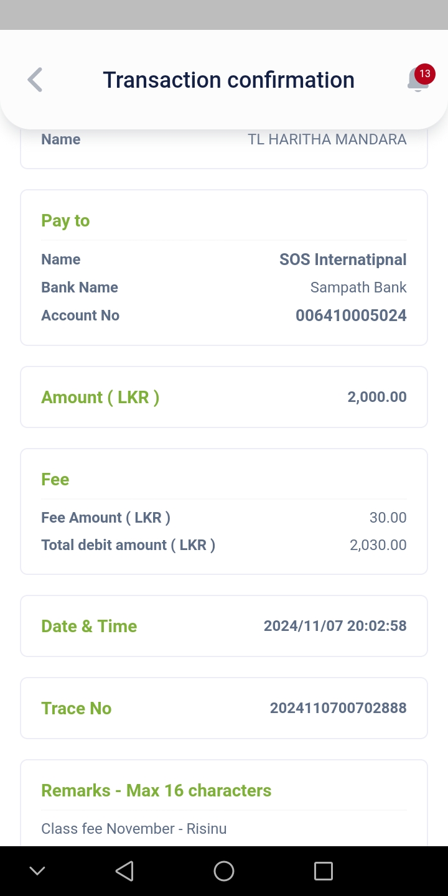Select payer name TL HARITHA MANDARA
The image size is (448, 896).
point(327,139)
